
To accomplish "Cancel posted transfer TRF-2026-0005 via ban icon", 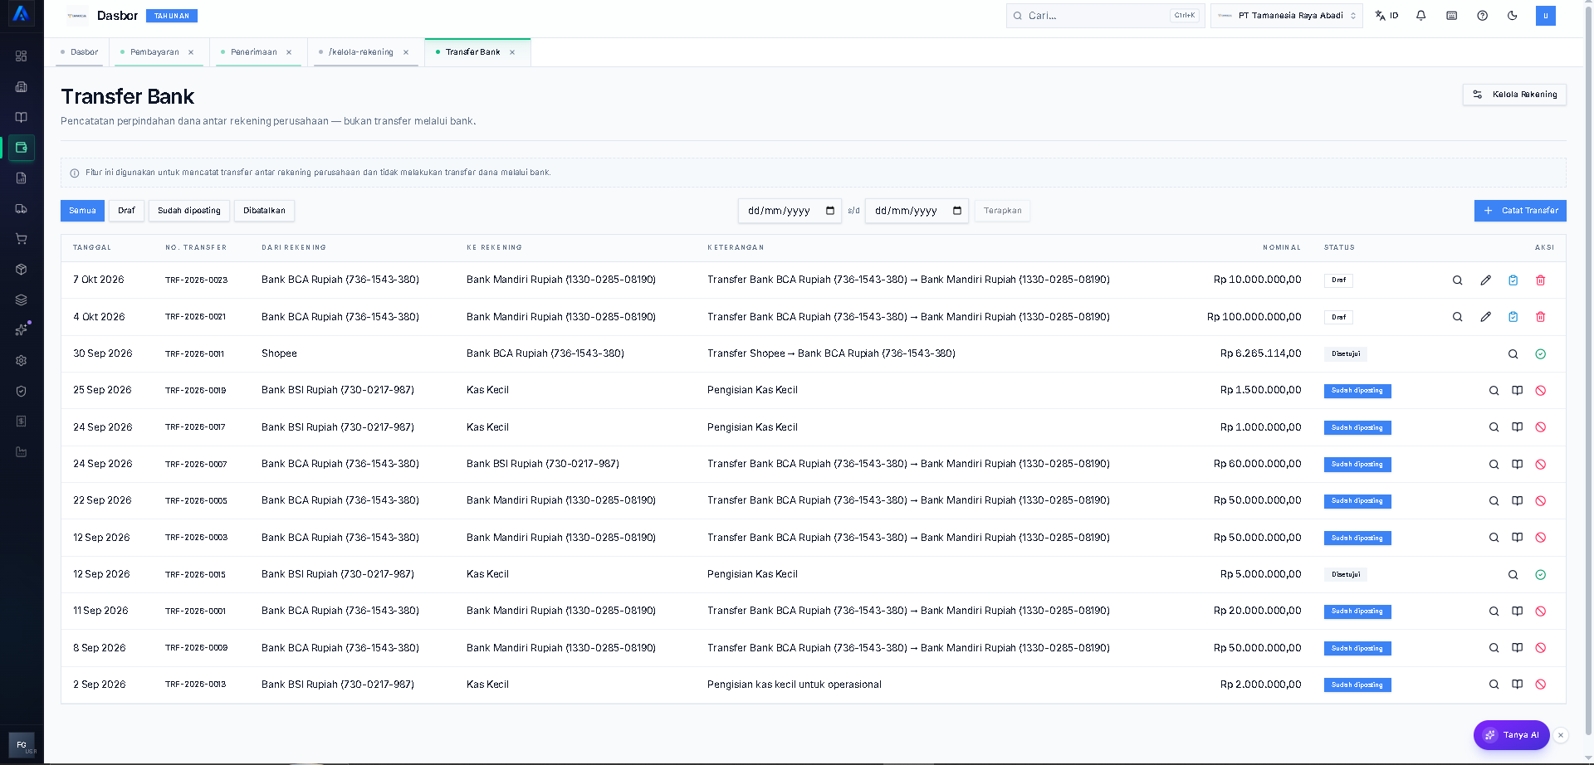I will [x=1540, y=501].
